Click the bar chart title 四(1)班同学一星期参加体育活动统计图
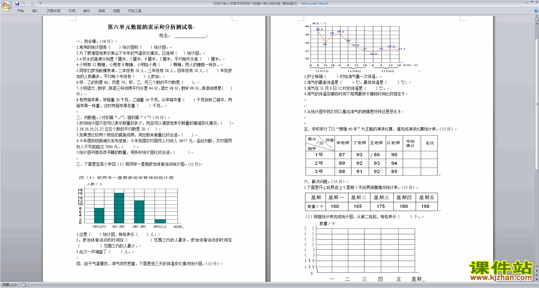Screen dimensions: 539x288 pos(126,178)
